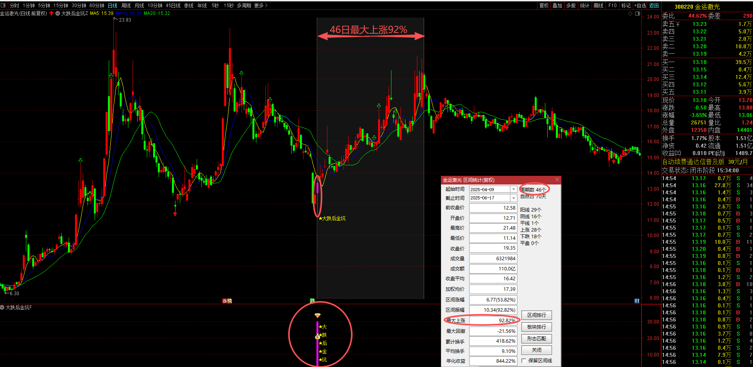Switch to 周线 weekly chart
753x367 pixels.
pyautogui.click(x=126, y=5)
